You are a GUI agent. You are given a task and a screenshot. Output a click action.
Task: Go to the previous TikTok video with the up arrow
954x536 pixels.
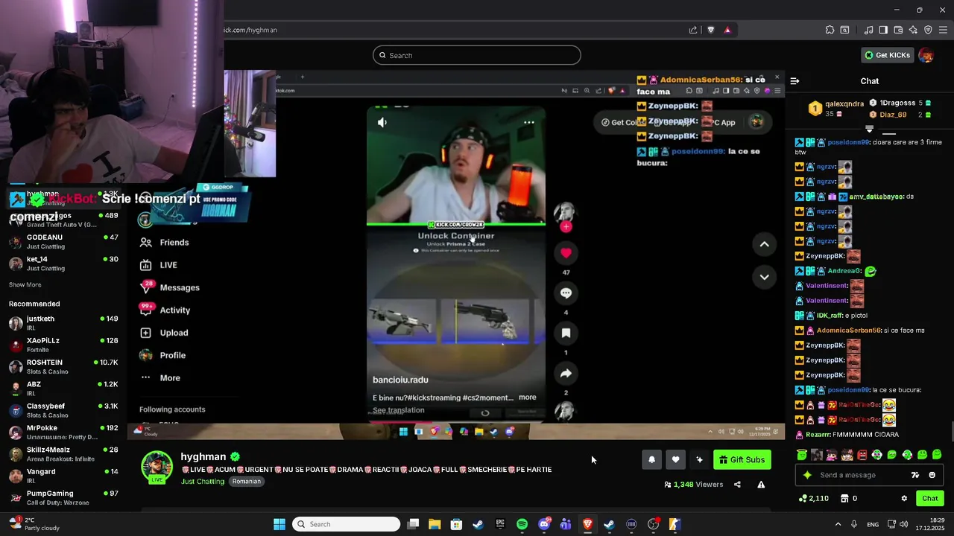click(x=764, y=244)
